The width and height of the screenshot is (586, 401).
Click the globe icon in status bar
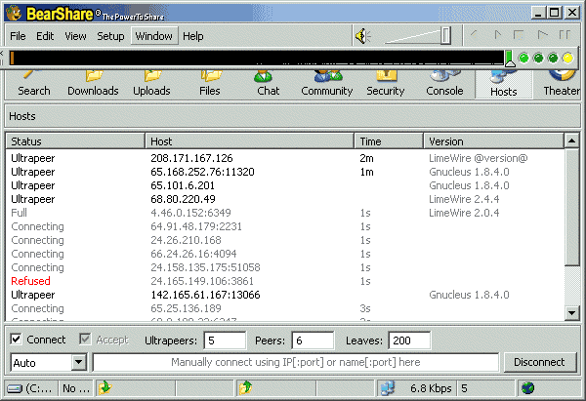pyautogui.click(x=527, y=388)
